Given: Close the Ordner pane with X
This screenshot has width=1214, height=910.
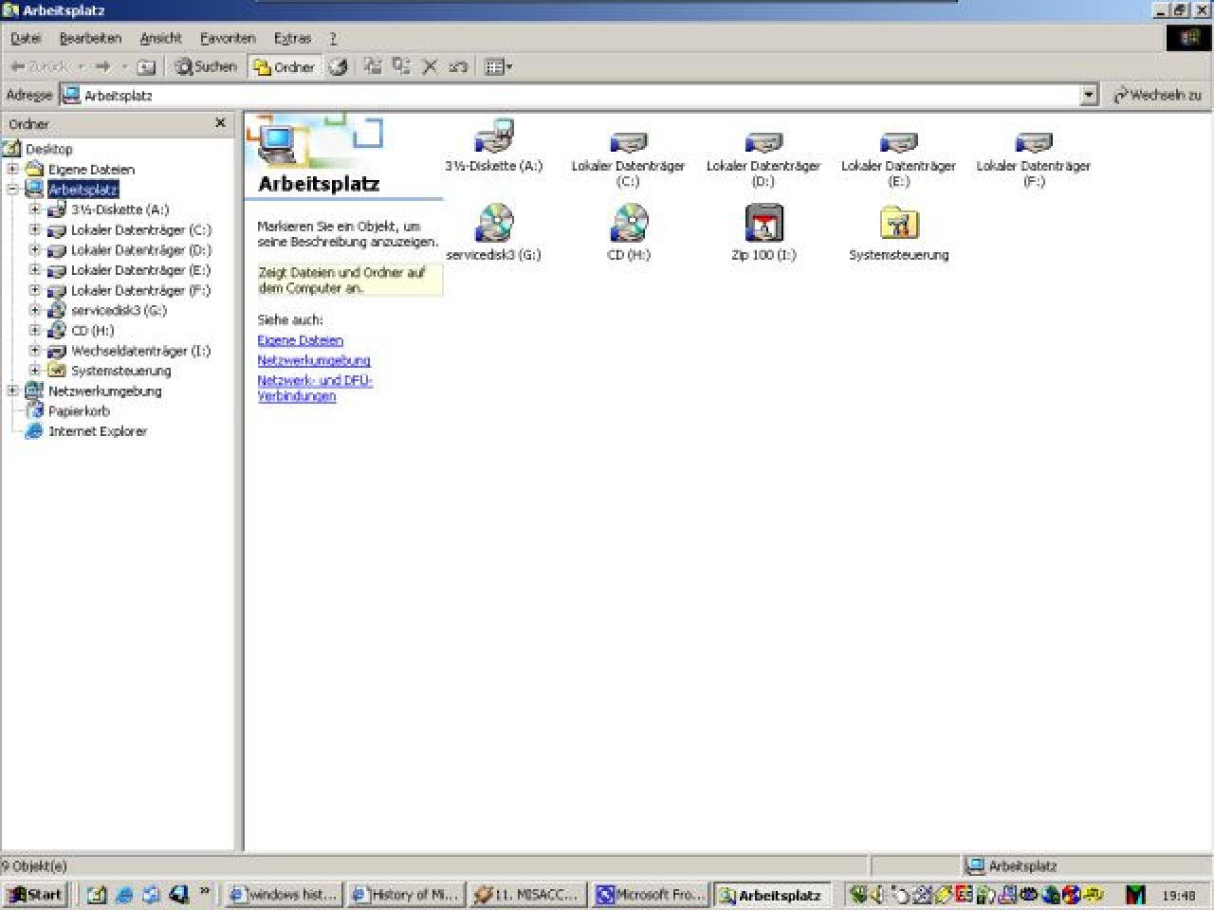Looking at the screenshot, I should click(220, 123).
